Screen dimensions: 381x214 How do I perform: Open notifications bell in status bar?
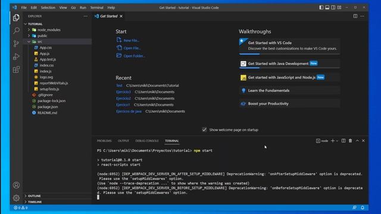click(363, 207)
